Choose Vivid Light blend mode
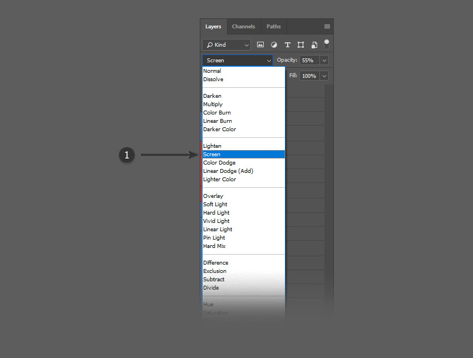Image resolution: width=473 pixels, height=358 pixels. coord(244,221)
